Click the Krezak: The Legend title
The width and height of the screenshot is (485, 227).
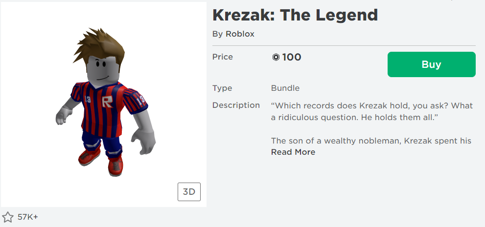pos(295,15)
